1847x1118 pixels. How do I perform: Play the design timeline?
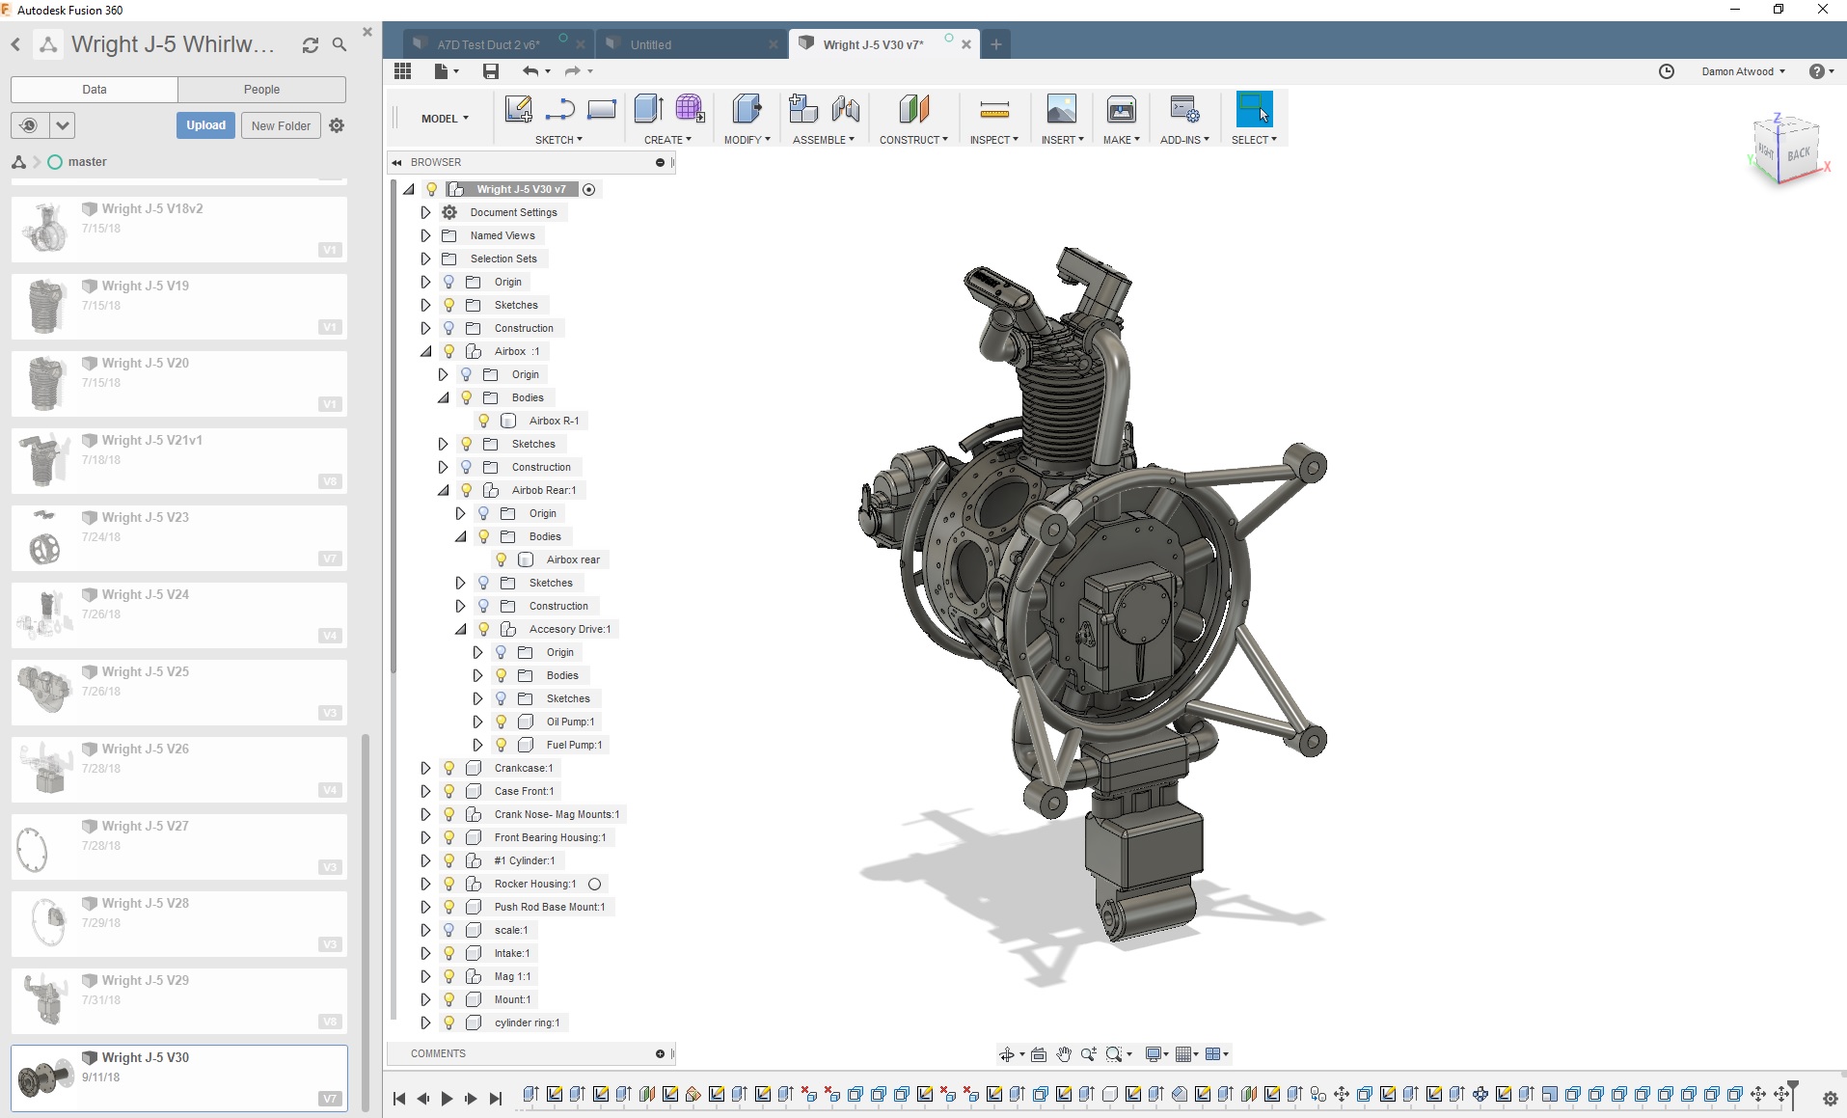coord(447,1098)
